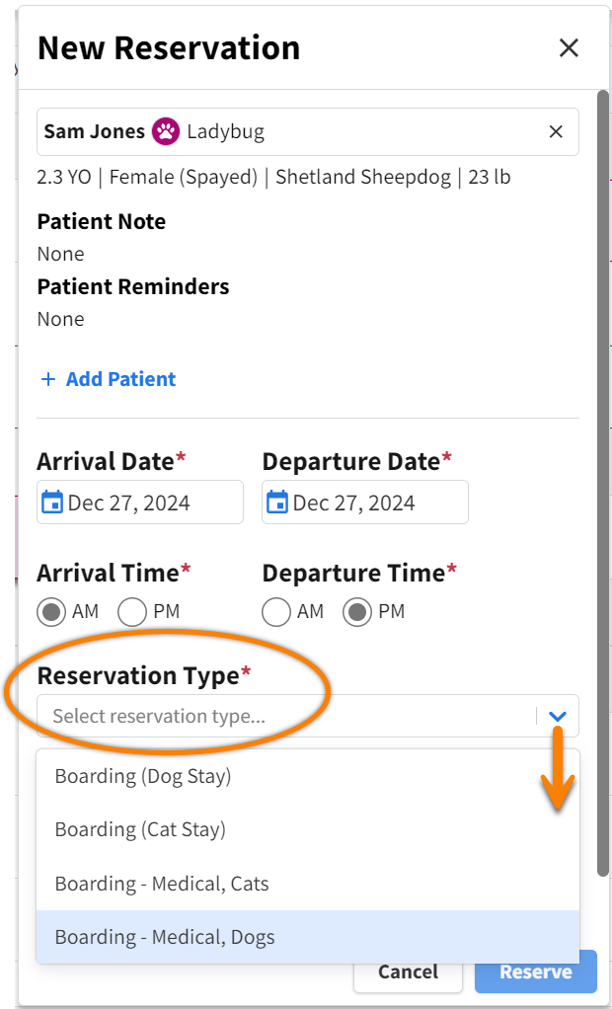Remove patient Sam Jones with the X
The height and width of the screenshot is (1009, 612).
(x=555, y=131)
